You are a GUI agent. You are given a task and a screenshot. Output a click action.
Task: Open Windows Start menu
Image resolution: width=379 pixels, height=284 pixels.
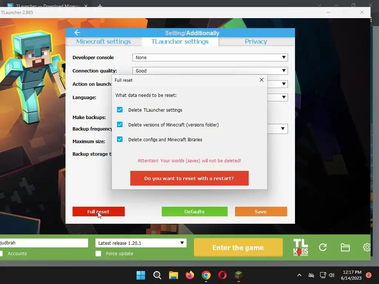[141, 275]
